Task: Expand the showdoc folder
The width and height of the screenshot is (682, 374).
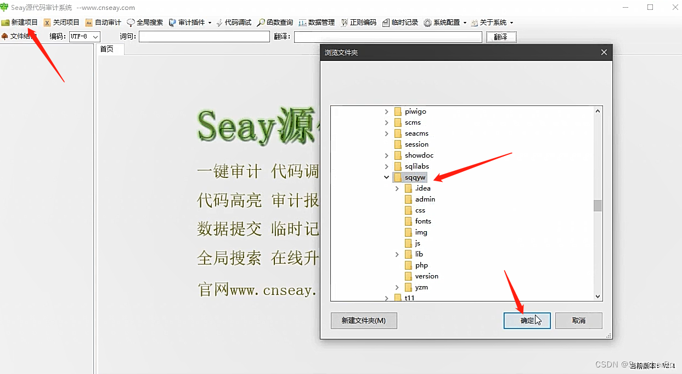Action: point(387,155)
